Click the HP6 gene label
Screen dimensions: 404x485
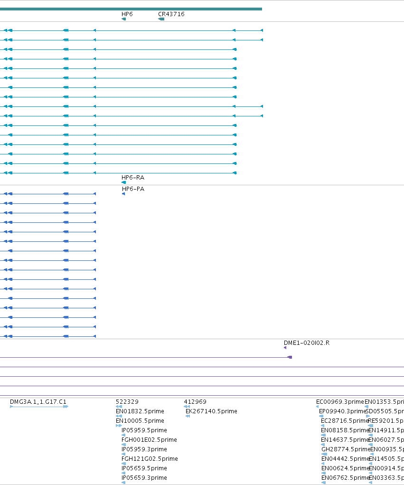point(127,14)
